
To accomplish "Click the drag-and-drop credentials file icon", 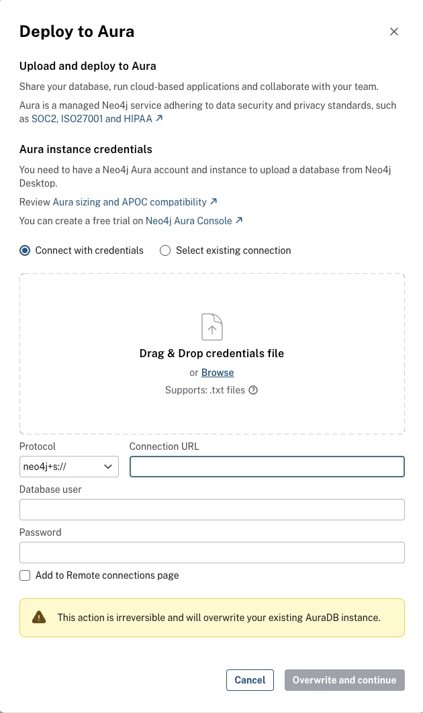I will click(211, 327).
